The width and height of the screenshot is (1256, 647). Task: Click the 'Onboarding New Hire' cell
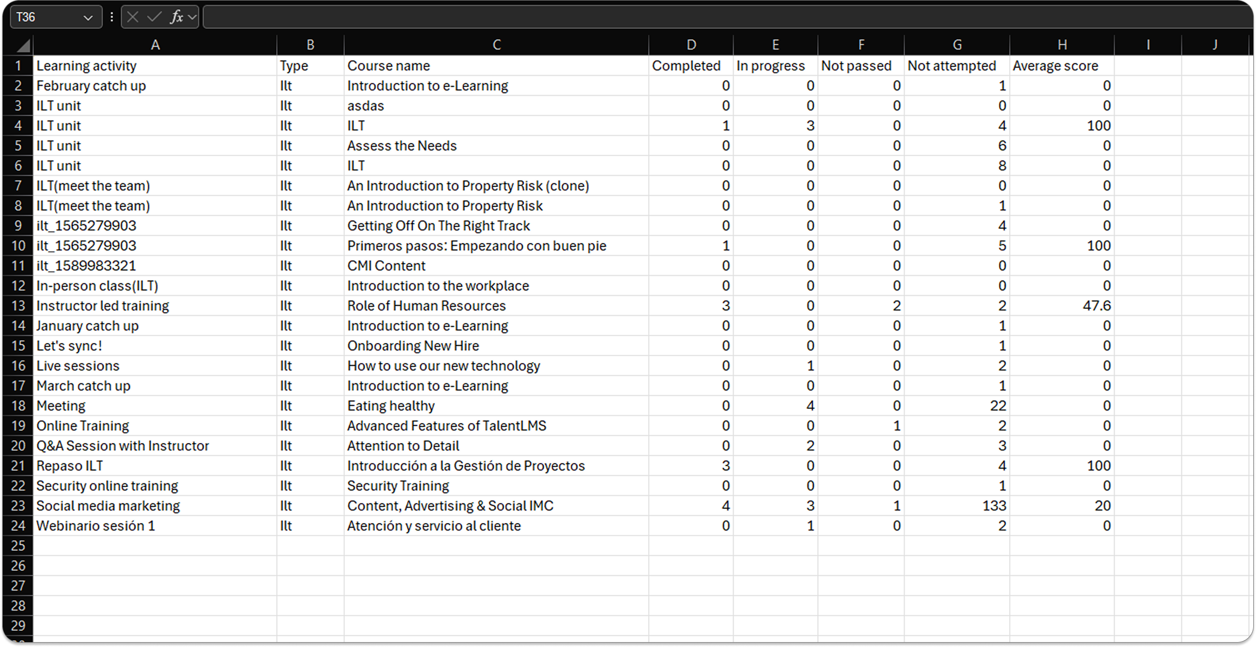tap(496, 346)
